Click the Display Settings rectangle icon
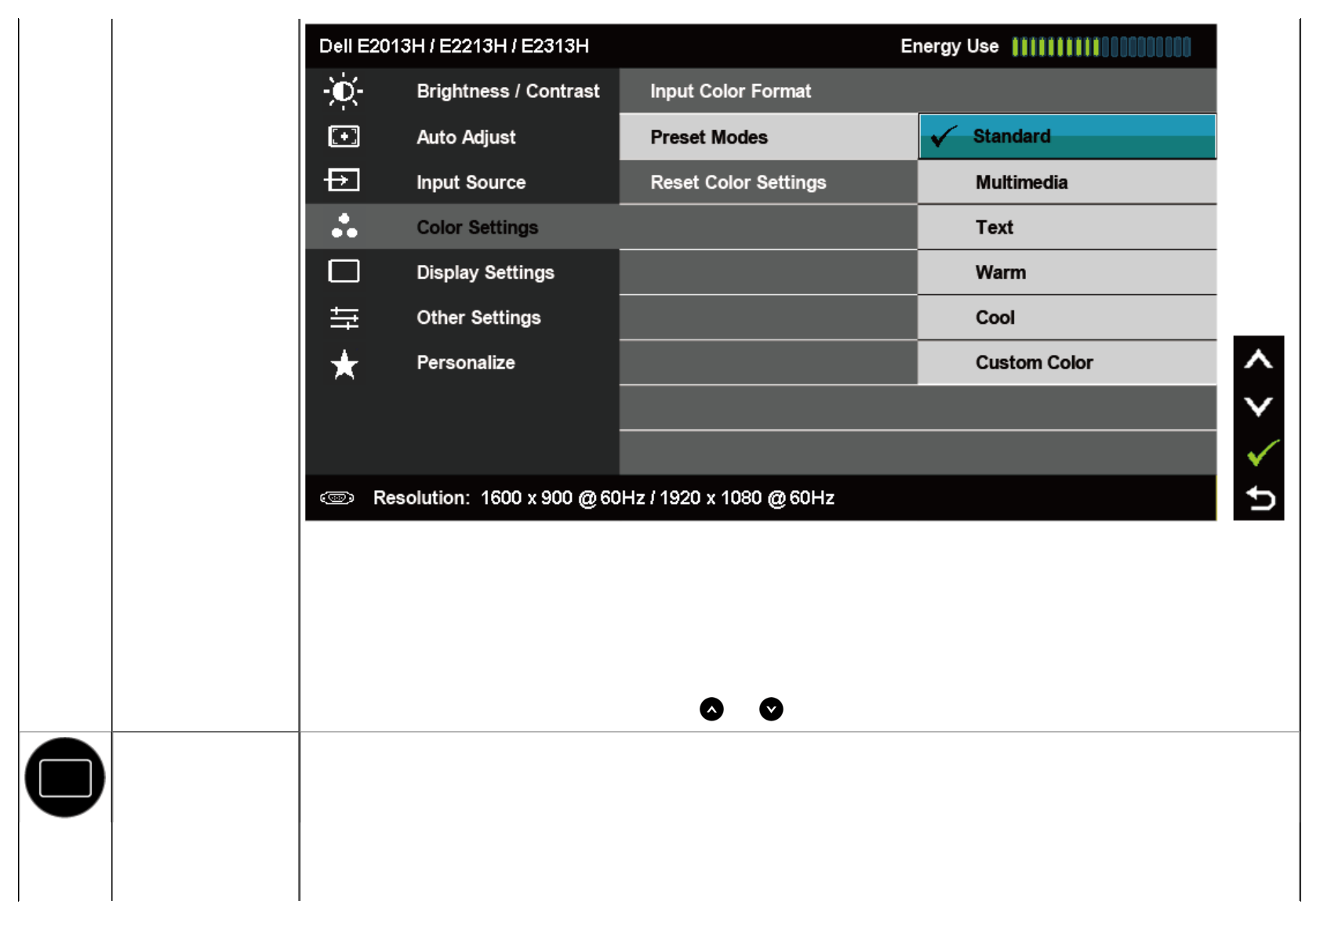The image size is (1320, 933). pos(344,271)
